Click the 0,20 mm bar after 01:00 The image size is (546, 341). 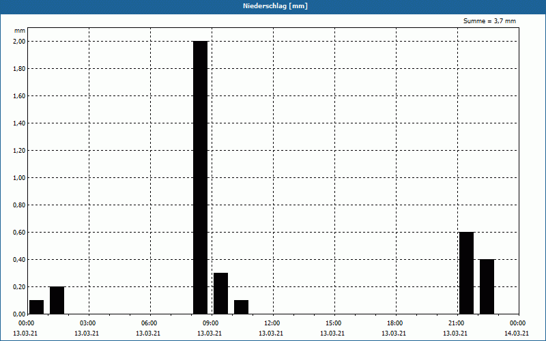(x=57, y=300)
